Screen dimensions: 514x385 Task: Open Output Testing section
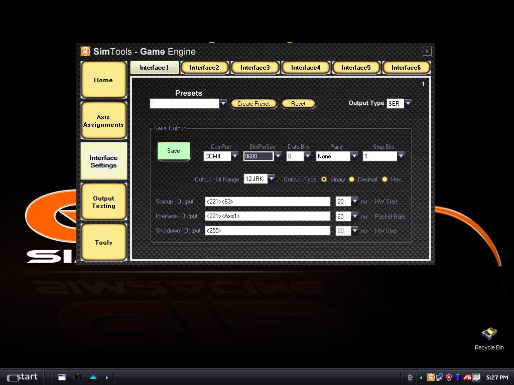click(x=103, y=202)
